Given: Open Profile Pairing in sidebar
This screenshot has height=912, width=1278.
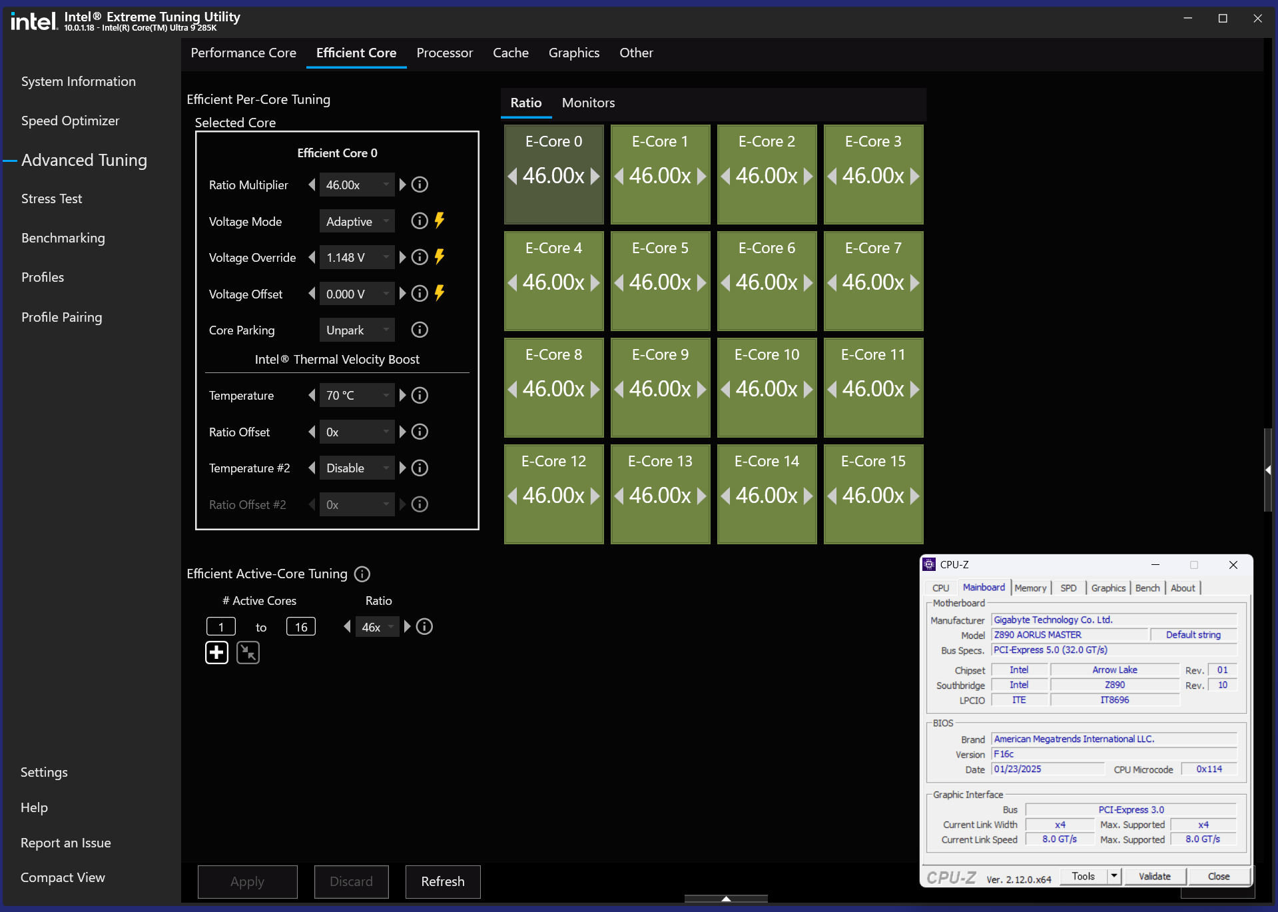Looking at the screenshot, I should click(x=61, y=317).
